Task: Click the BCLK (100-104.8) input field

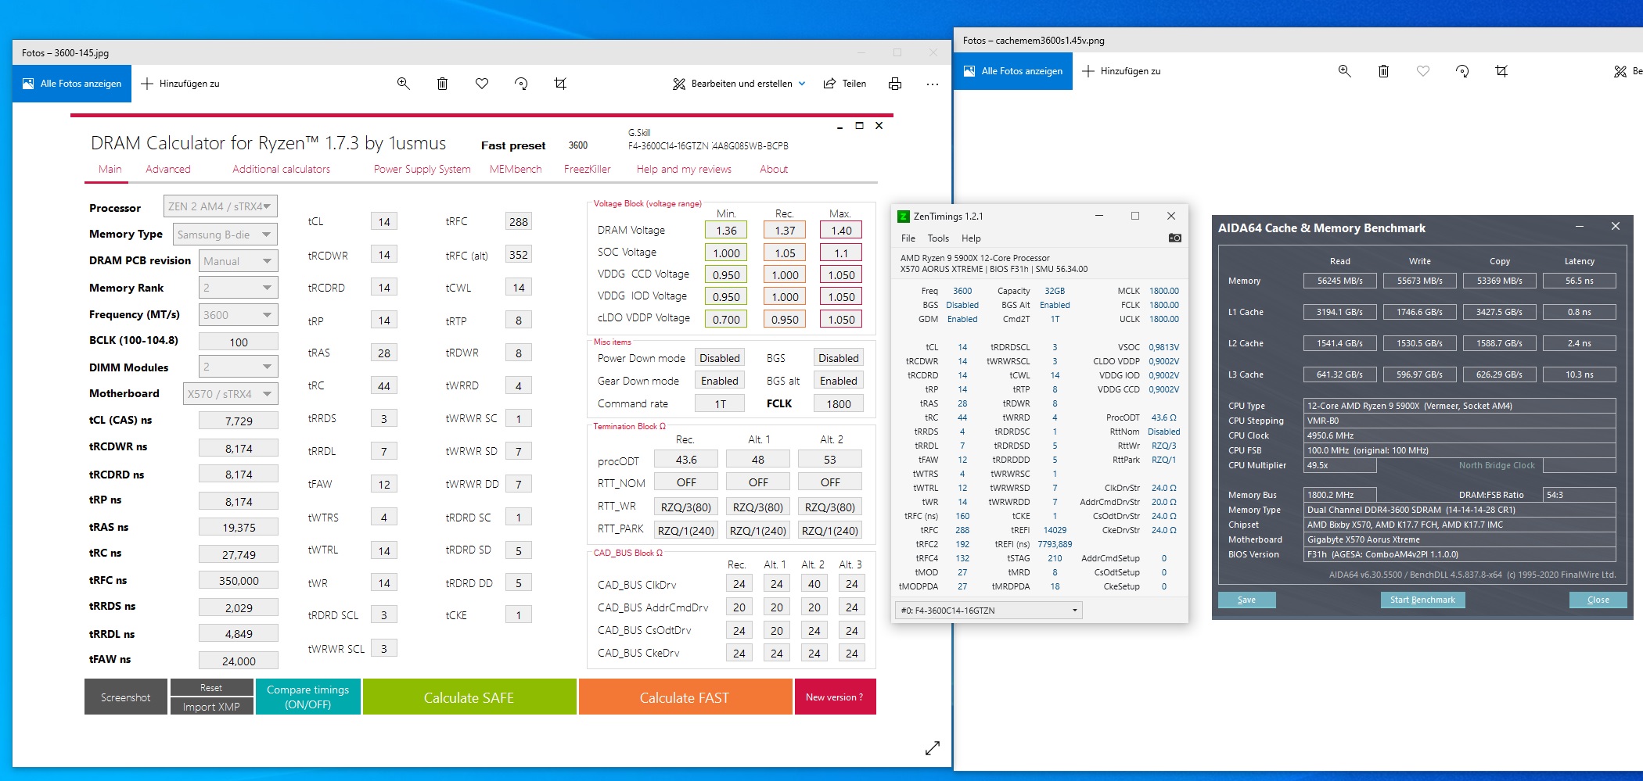Action: point(239,342)
